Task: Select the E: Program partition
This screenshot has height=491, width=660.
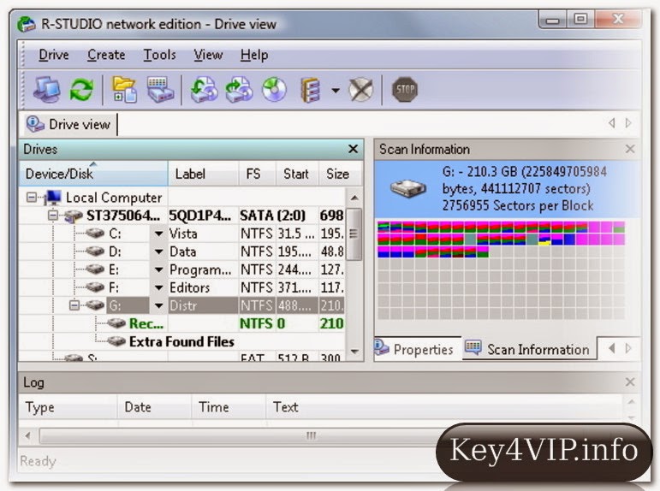Action: pyautogui.click(x=181, y=269)
